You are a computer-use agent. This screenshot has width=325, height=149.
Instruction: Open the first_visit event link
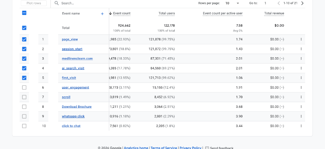[x=69, y=78]
